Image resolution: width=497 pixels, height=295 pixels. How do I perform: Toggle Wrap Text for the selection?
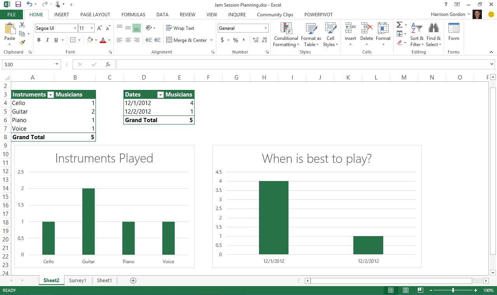(x=180, y=28)
